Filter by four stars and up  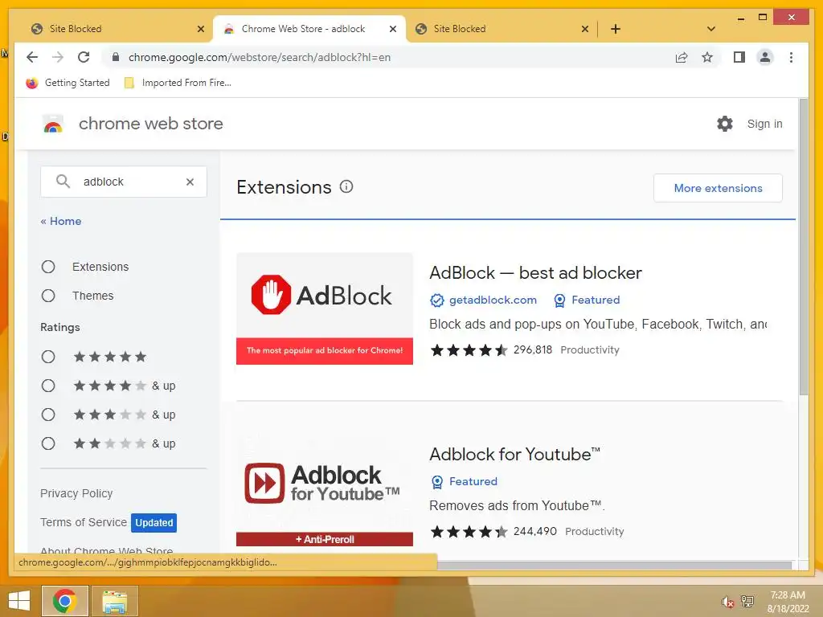(48, 386)
